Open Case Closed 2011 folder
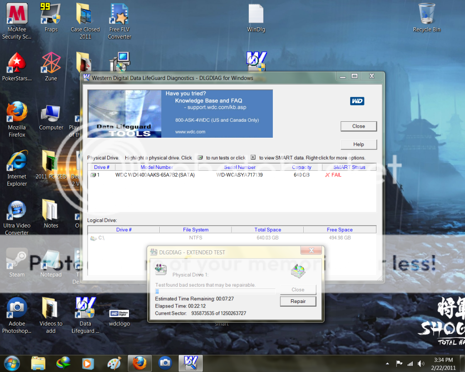The width and height of the screenshot is (465, 372). (x=85, y=21)
